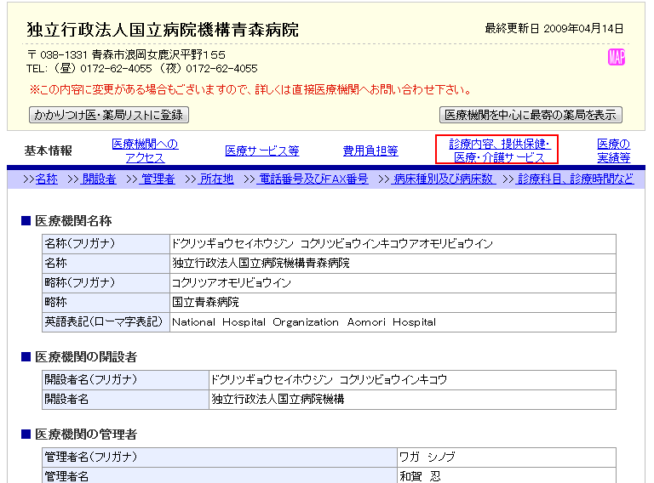Select the 基本情報 tab
The image size is (654, 483).
click(x=49, y=151)
